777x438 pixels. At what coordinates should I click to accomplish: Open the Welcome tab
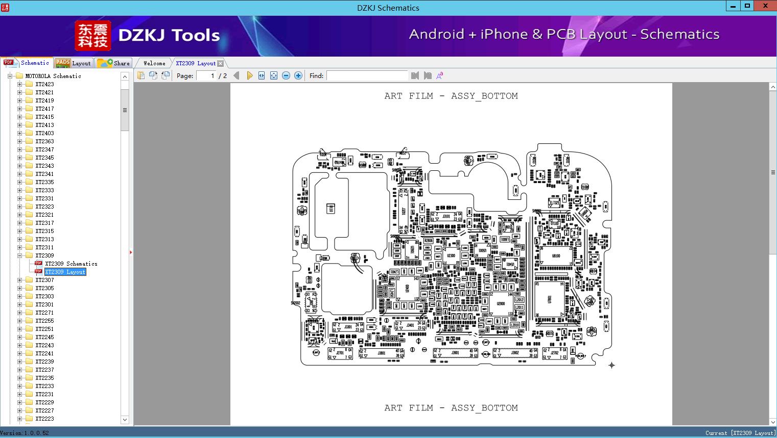click(x=154, y=63)
